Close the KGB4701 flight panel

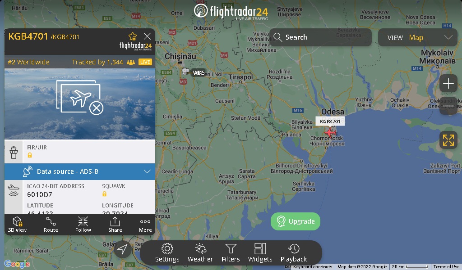click(148, 36)
